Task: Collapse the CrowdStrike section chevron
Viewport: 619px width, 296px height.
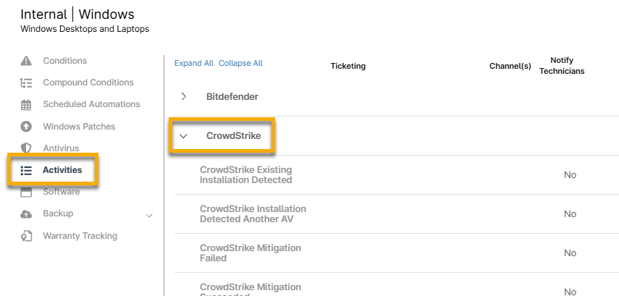Action: click(184, 135)
